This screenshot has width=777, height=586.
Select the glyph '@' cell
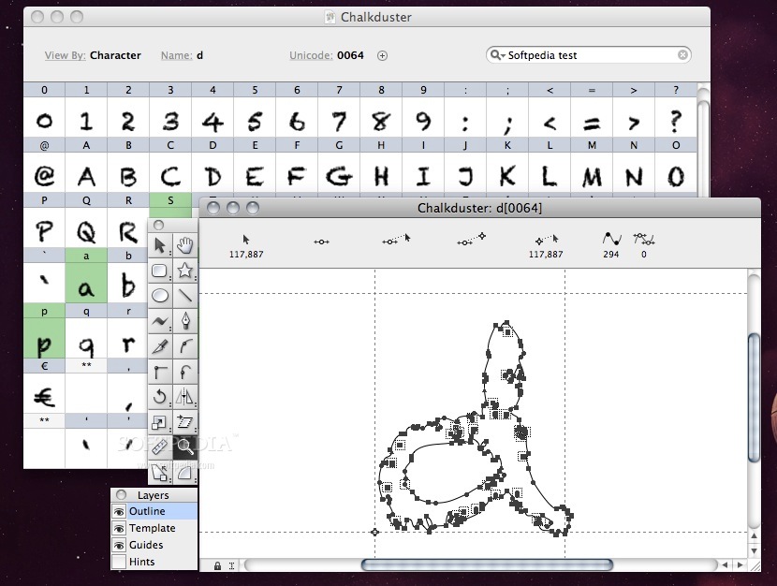point(44,171)
